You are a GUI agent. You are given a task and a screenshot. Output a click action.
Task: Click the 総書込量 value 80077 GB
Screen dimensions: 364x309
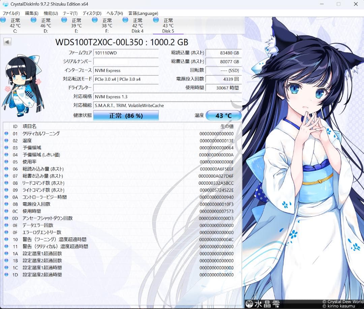pyautogui.click(x=223, y=62)
